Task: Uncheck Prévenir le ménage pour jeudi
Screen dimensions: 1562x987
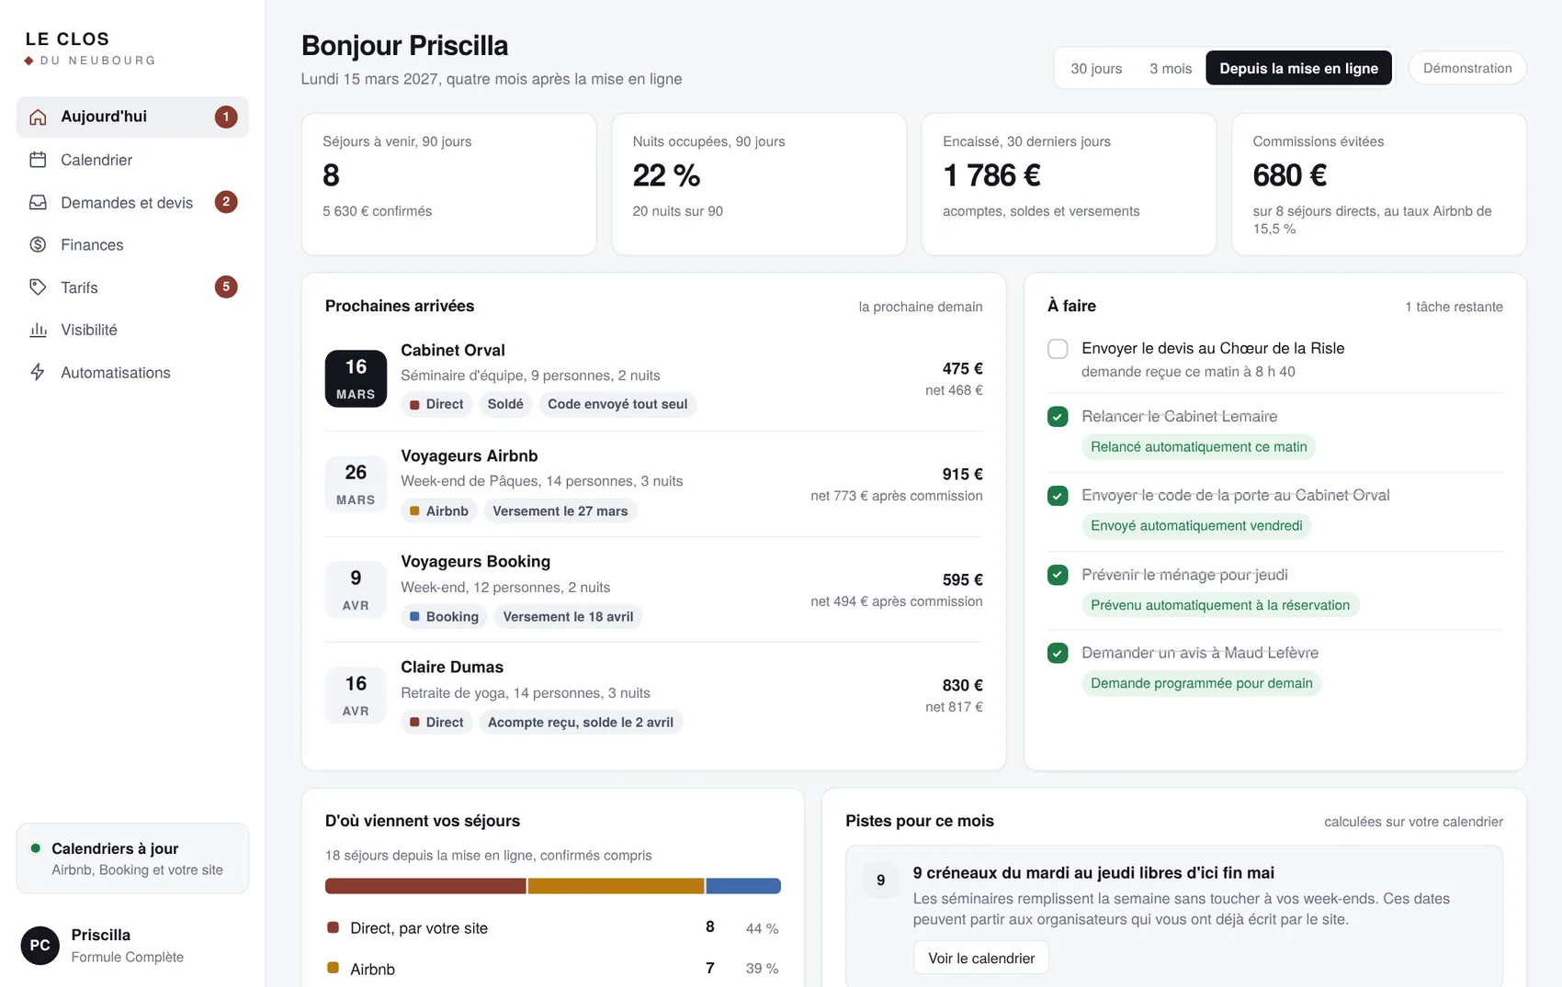Action: point(1058,575)
